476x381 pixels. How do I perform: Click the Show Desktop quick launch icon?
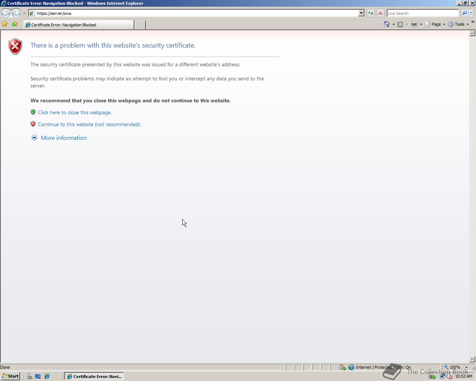[38, 376]
